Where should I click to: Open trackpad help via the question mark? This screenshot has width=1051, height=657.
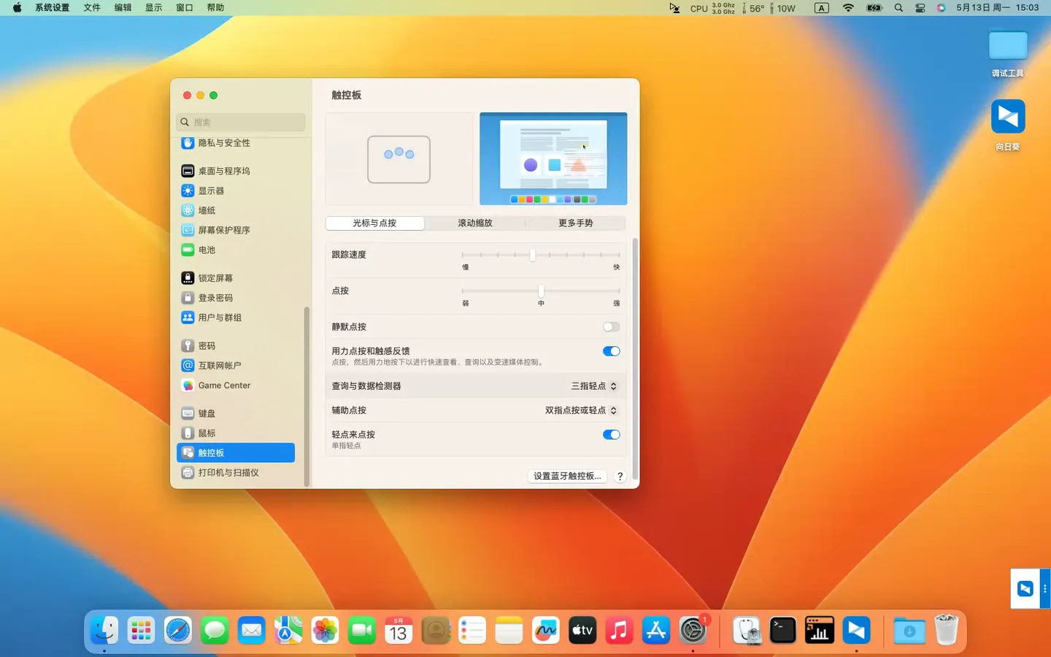point(620,476)
